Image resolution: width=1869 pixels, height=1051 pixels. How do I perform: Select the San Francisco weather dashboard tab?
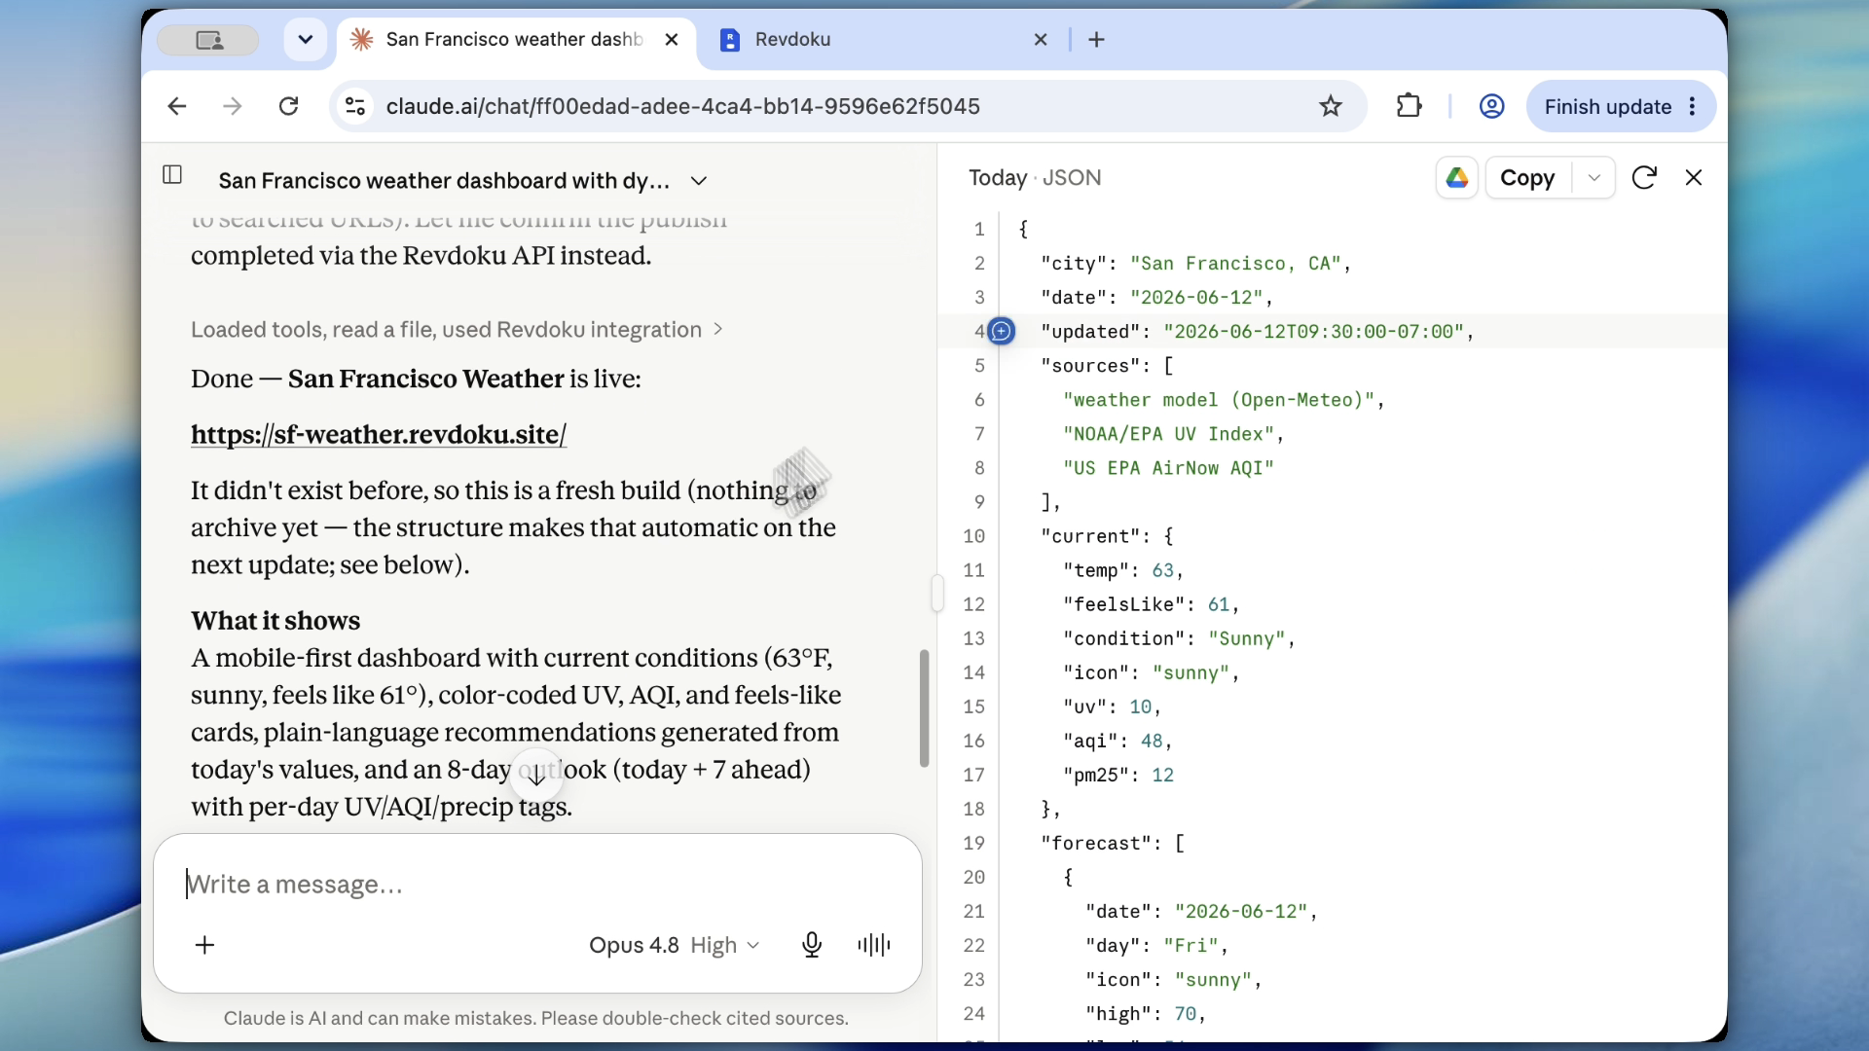click(x=516, y=40)
